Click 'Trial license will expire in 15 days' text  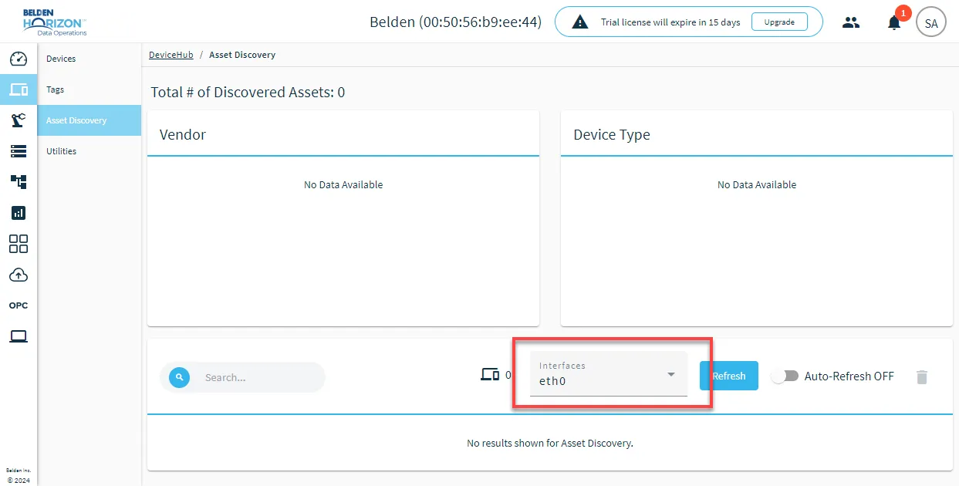670,22
